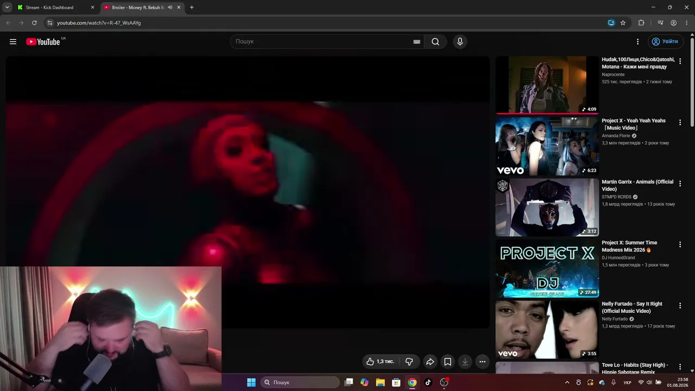The image size is (695, 391).
Task: Open the Chrome extensions puzzle menu
Action: pos(641,23)
